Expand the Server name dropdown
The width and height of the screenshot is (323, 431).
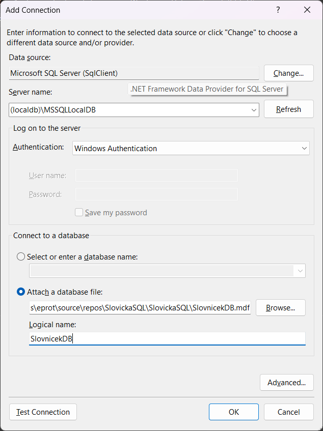[x=254, y=109]
